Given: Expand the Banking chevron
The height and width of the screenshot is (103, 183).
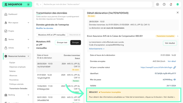Looking at the screenshot, I should [28, 95].
